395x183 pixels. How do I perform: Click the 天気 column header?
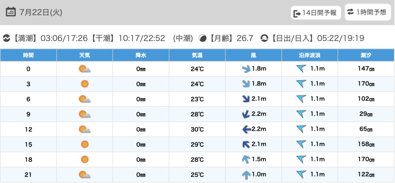tap(84, 55)
